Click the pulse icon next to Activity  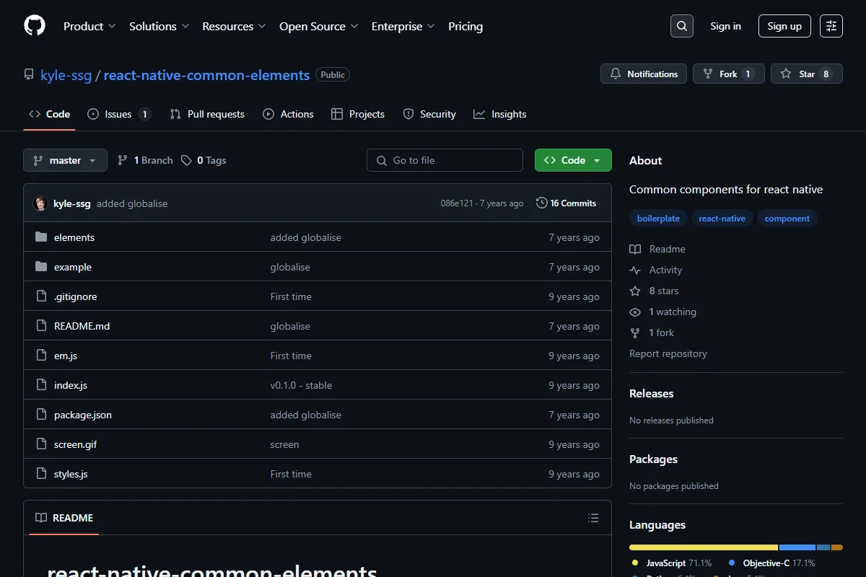pyautogui.click(x=635, y=270)
